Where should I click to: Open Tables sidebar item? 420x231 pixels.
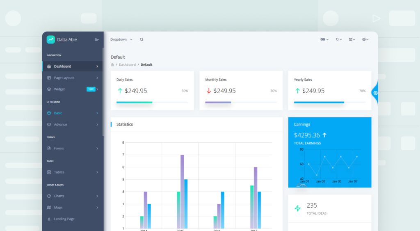point(72,172)
